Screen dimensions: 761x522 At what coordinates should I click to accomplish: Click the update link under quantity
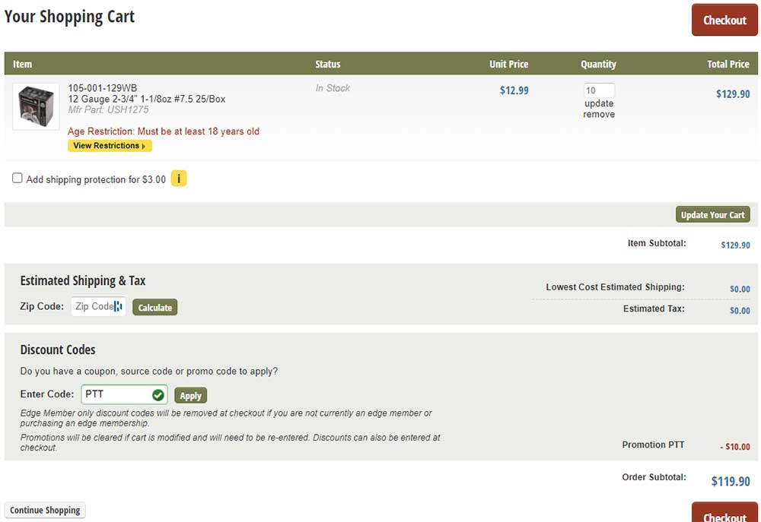(x=599, y=103)
